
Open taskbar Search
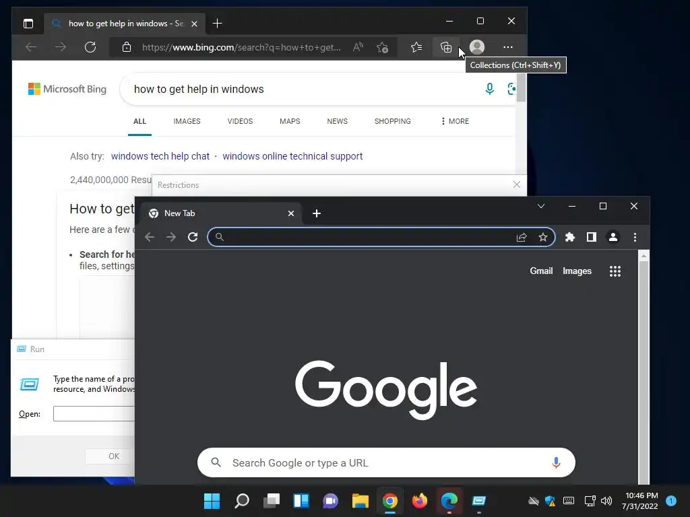pos(242,501)
